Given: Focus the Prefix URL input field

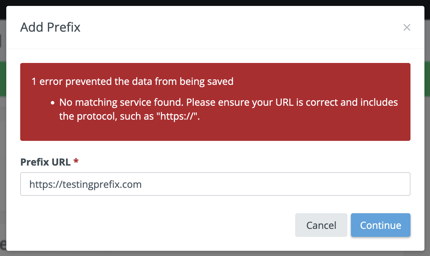Looking at the screenshot, I should pyautogui.click(x=215, y=184).
